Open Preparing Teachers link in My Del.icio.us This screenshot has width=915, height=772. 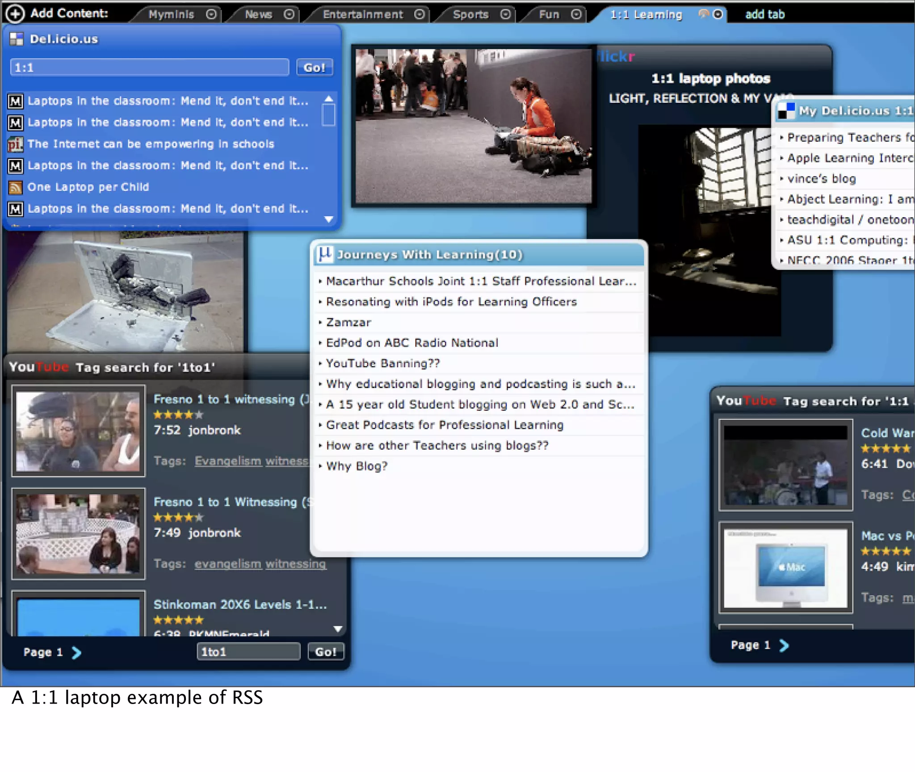click(851, 137)
